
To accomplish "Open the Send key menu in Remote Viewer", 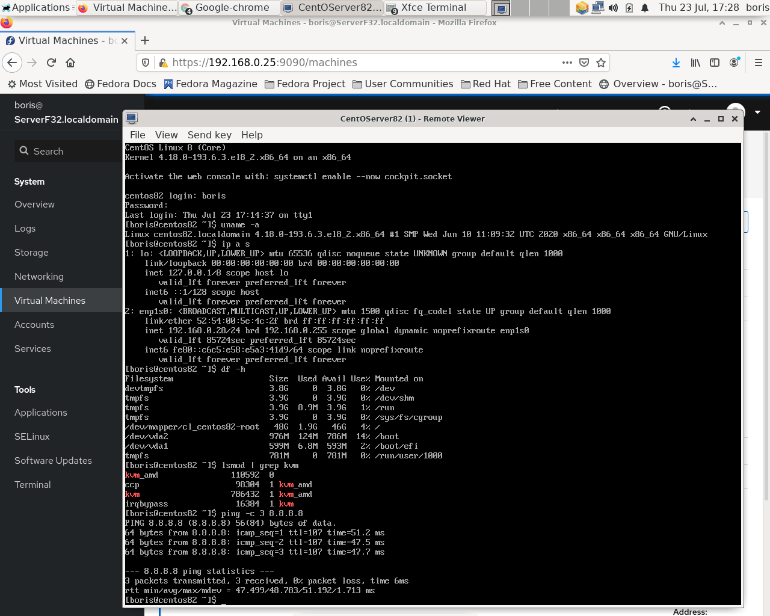I will tap(209, 135).
